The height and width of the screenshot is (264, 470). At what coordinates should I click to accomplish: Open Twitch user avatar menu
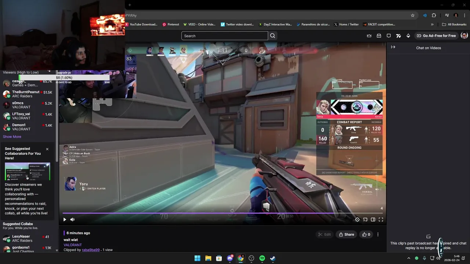(464, 36)
